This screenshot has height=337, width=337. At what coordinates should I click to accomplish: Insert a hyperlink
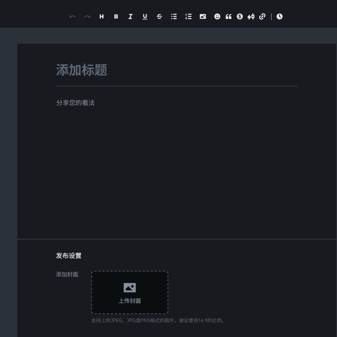[262, 16]
